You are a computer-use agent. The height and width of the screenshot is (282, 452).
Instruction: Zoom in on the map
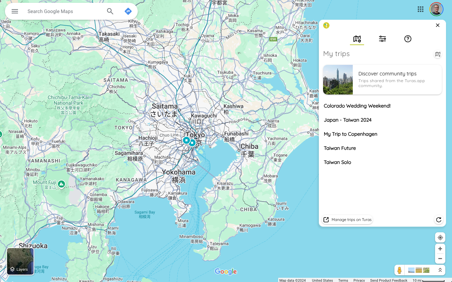click(x=440, y=249)
